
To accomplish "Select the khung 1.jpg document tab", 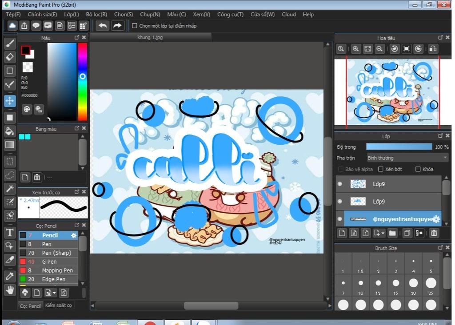I will [x=150, y=37].
